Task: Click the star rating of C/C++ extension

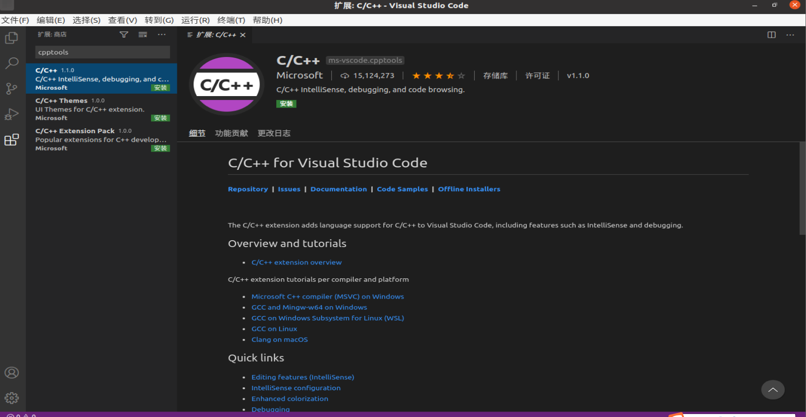Action: [439, 76]
